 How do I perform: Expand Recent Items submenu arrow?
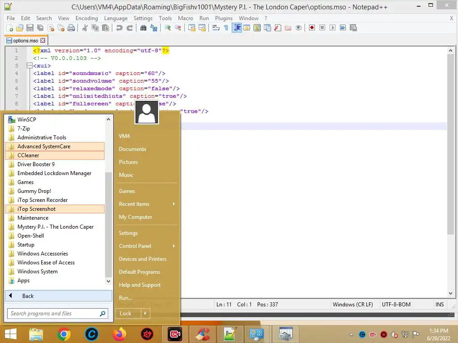pos(174,204)
